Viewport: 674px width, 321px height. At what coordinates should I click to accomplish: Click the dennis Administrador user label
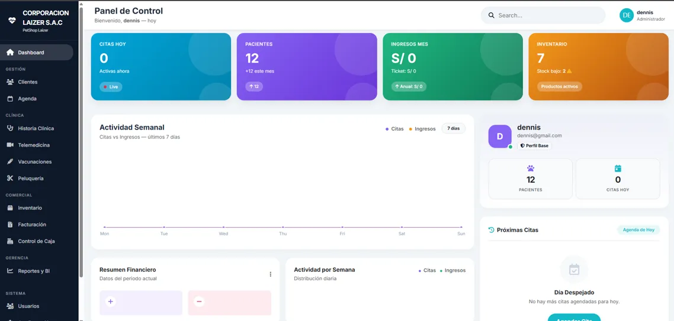tap(650, 15)
